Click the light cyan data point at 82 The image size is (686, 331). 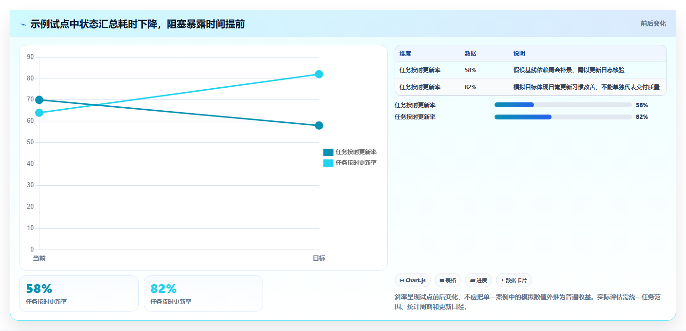pyautogui.click(x=319, y=74)
